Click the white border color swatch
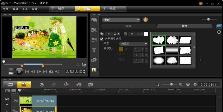 [146, 34]
